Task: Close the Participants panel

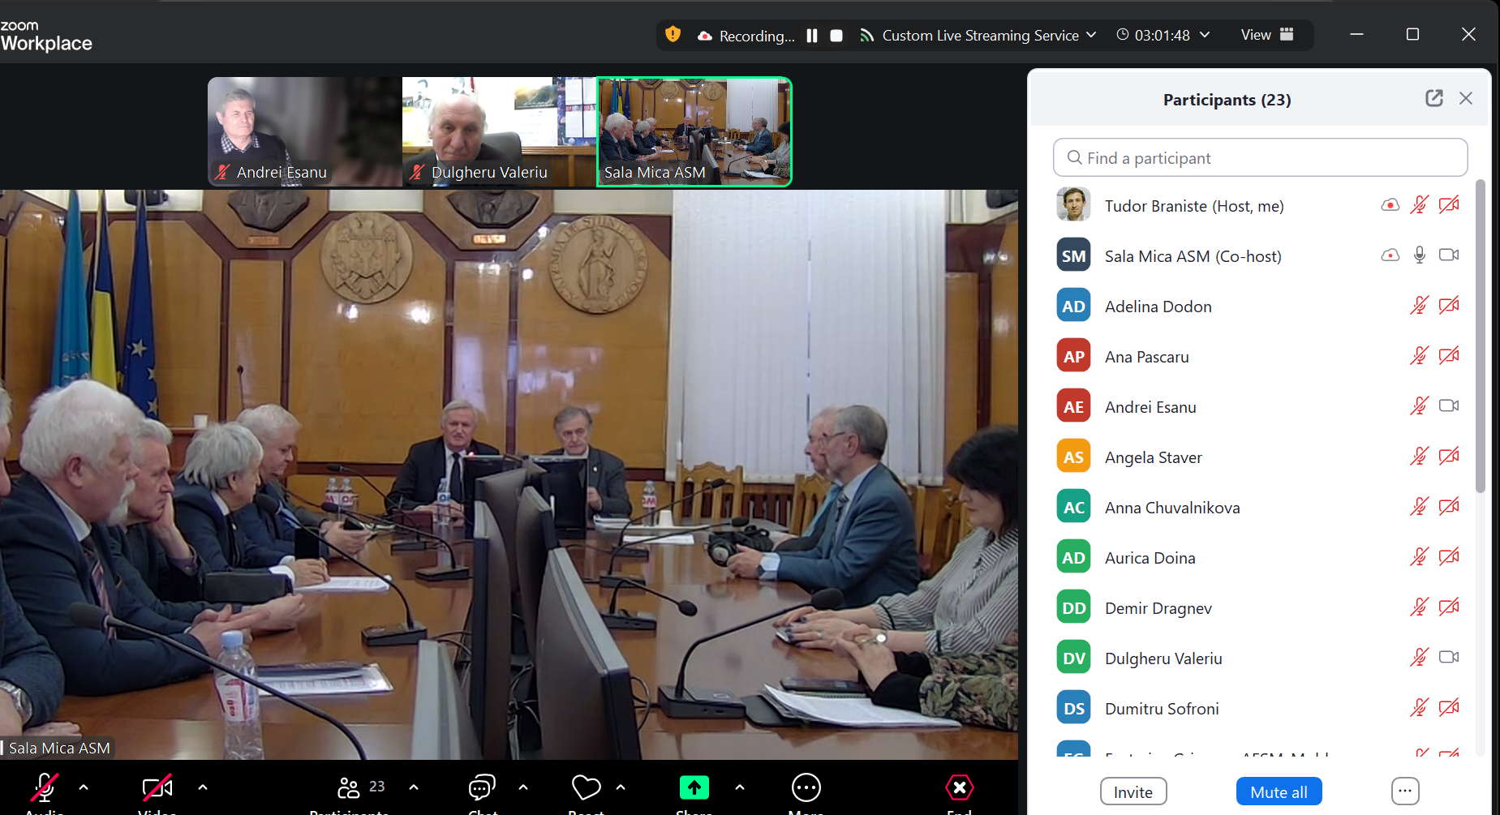Action: click(x=1465, y=98)
